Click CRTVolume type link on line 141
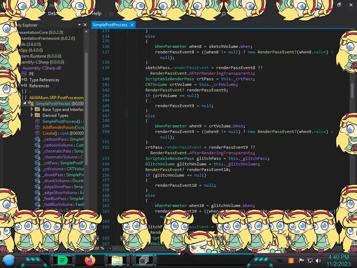This screenshot has width=357, height=268. [x=156, y=84]
